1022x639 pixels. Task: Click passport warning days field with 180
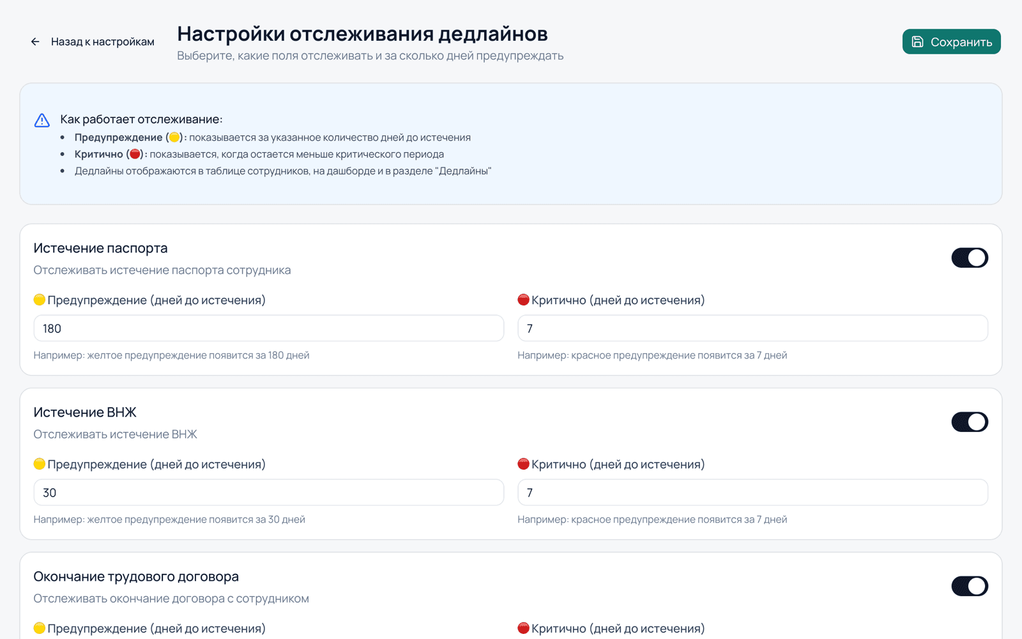269,328
